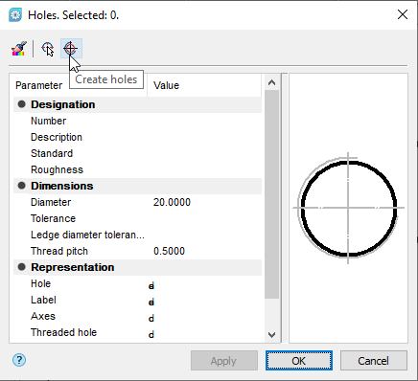418x381 pixels.
Task: Click the OK button
Action: [299, 361]
